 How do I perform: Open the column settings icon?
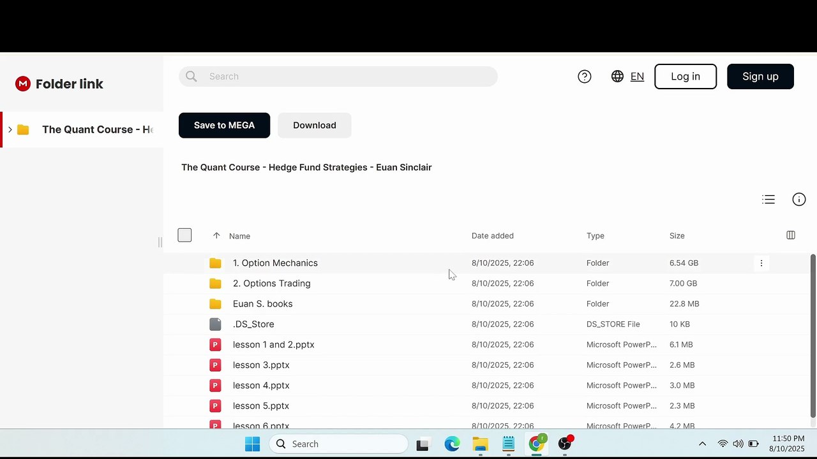[791, 235]
